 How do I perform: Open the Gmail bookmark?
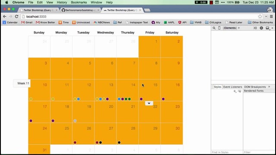pyautogui.click(x=27, y=22)
